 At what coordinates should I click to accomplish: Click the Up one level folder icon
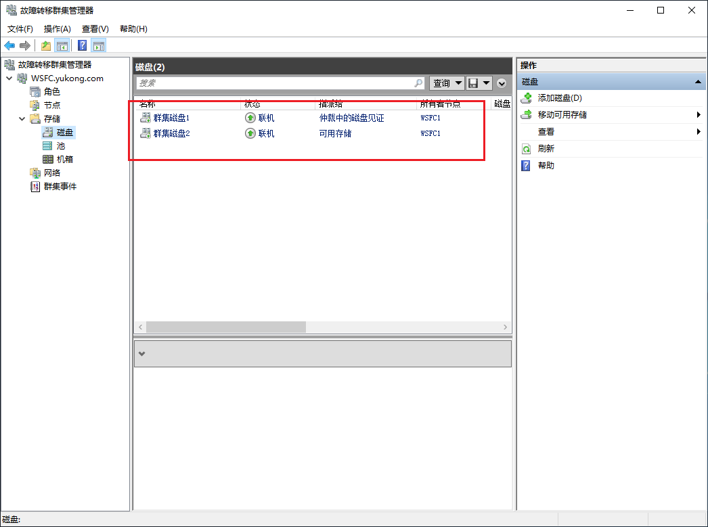[46, 45]
